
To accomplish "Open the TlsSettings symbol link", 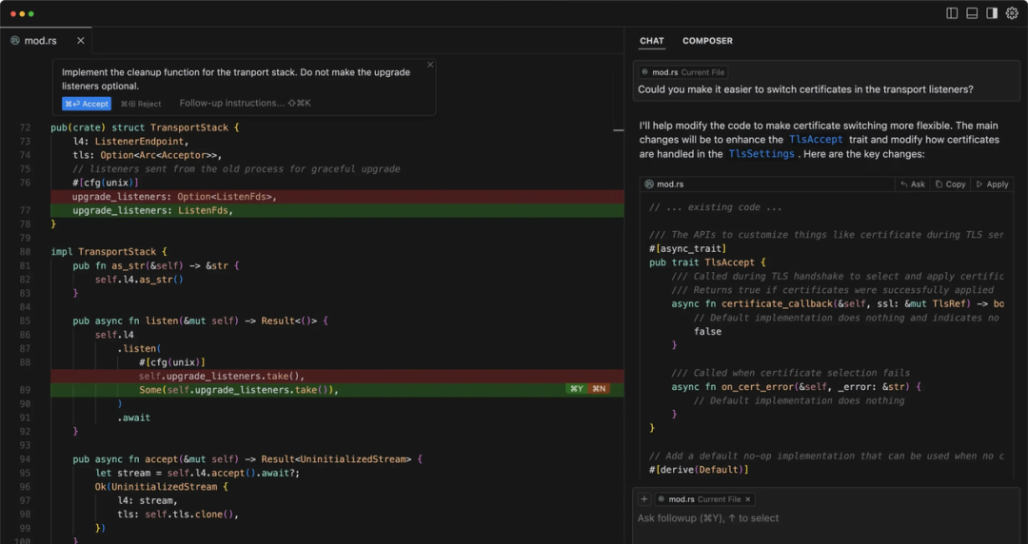I will (761, 154).
